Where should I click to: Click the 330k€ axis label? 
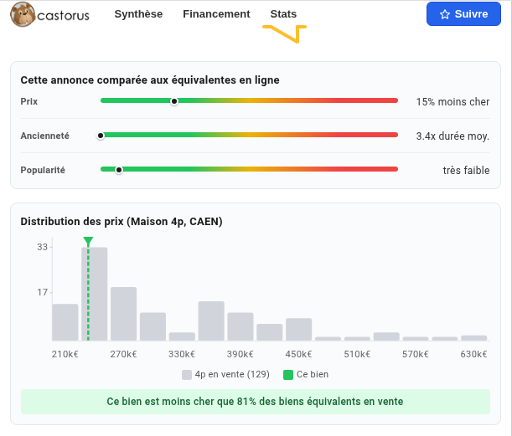click(x=182, y=354)
